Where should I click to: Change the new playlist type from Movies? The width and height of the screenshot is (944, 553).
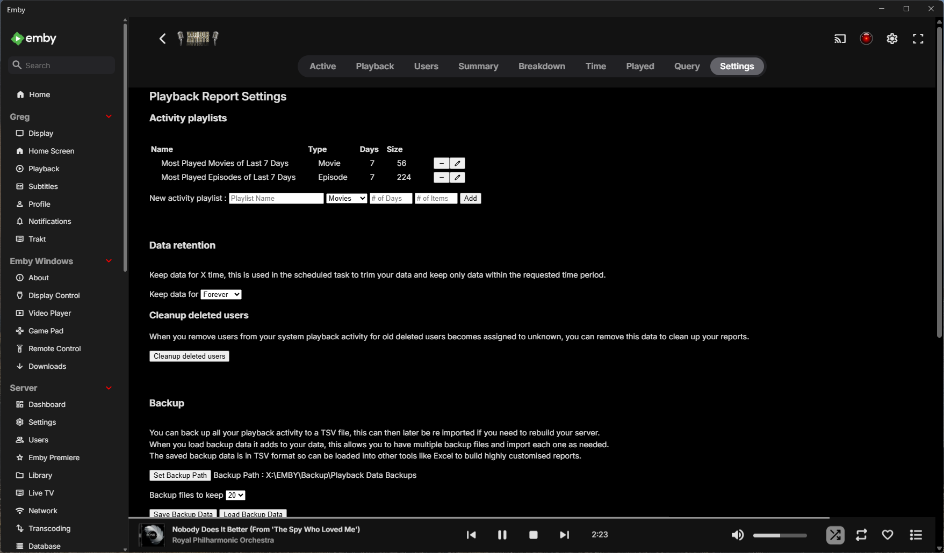click(x=346, y=198)
